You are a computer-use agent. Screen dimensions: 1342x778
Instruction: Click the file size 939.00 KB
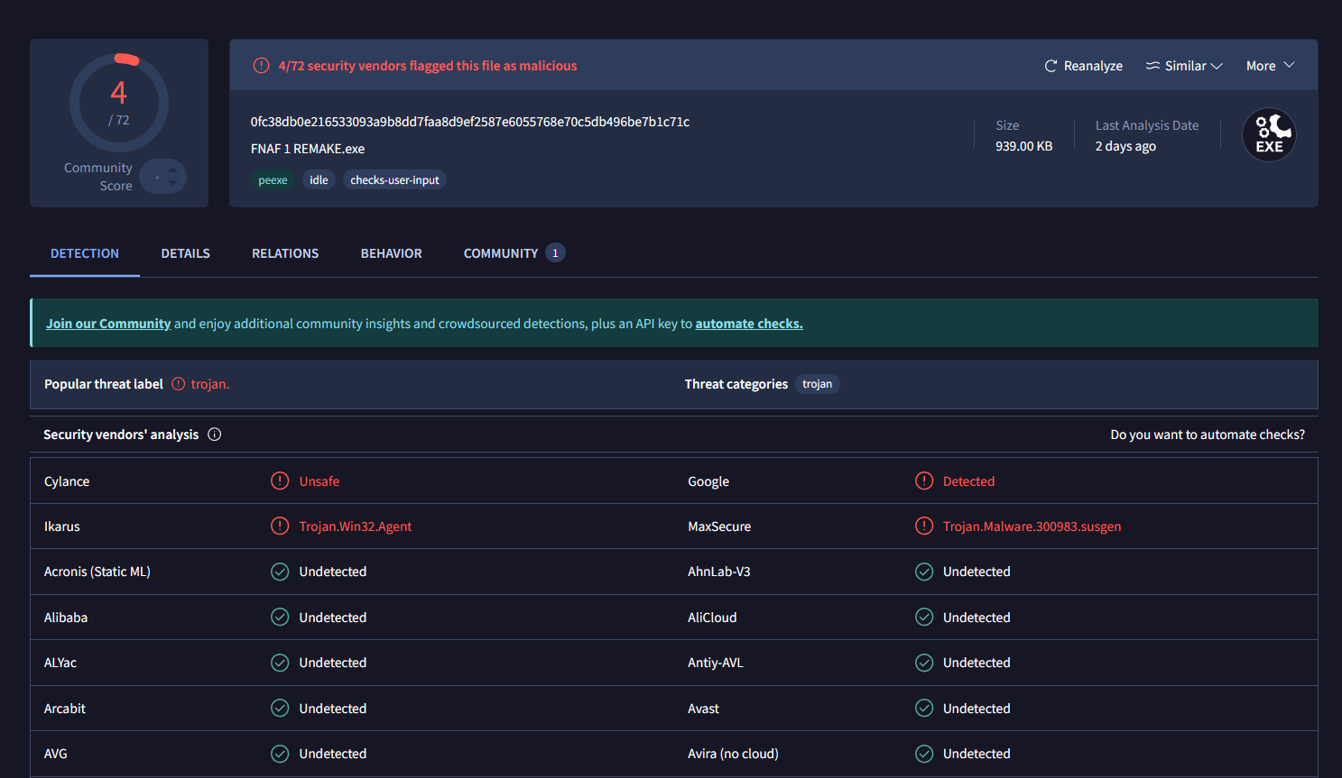pos(1024,146)
